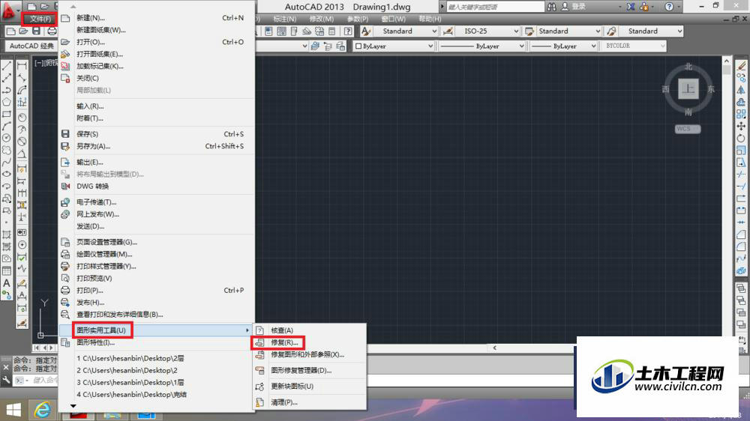Click the dimension style icon
The image size is (750, 421).
448,31
